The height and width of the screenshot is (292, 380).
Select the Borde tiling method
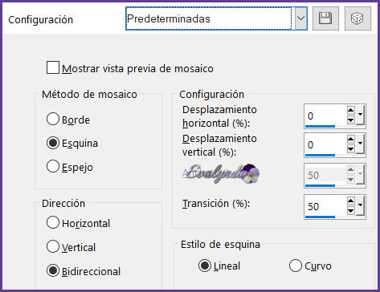tap(53, 119)
